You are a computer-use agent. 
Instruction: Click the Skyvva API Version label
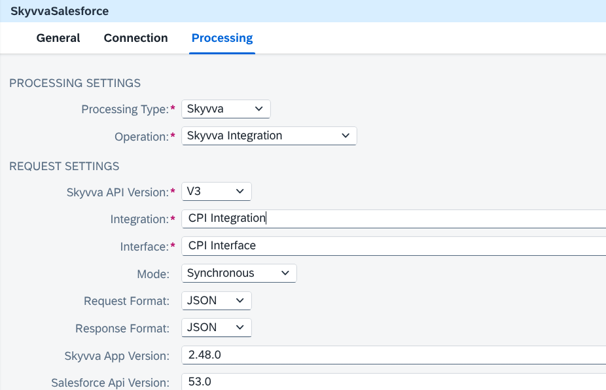coord(118,192)
